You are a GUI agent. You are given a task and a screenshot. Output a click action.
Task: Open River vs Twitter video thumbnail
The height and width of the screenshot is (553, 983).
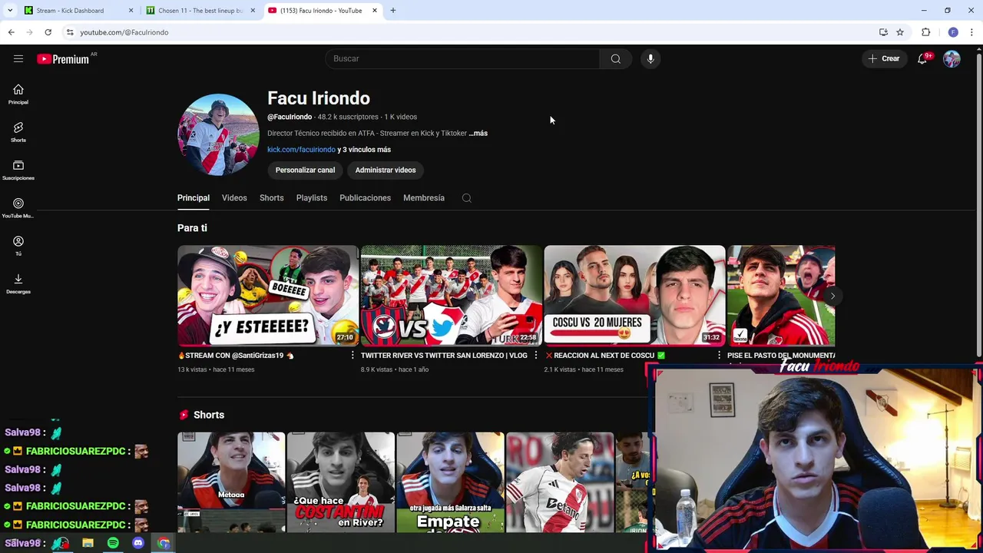451,296
